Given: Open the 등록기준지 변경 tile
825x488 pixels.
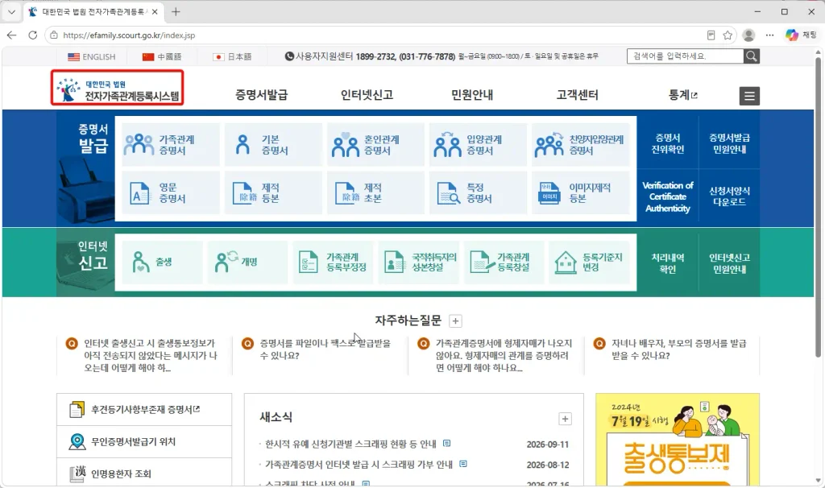Looking at the screenshot, I should [x=589, y=262].
